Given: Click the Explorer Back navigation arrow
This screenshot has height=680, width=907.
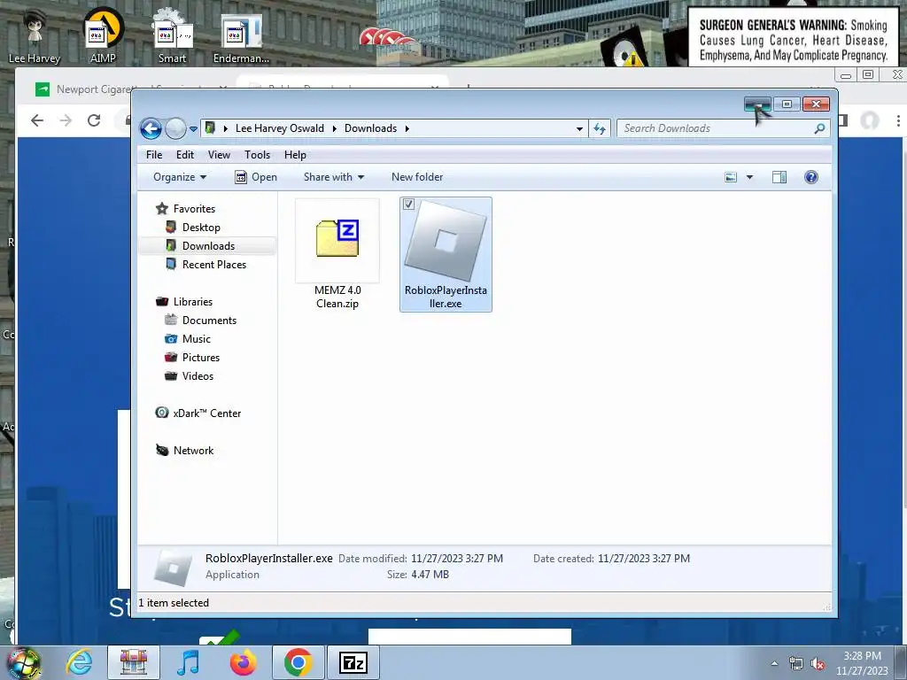Looking at the screenshot, I should tap(151, 128).
